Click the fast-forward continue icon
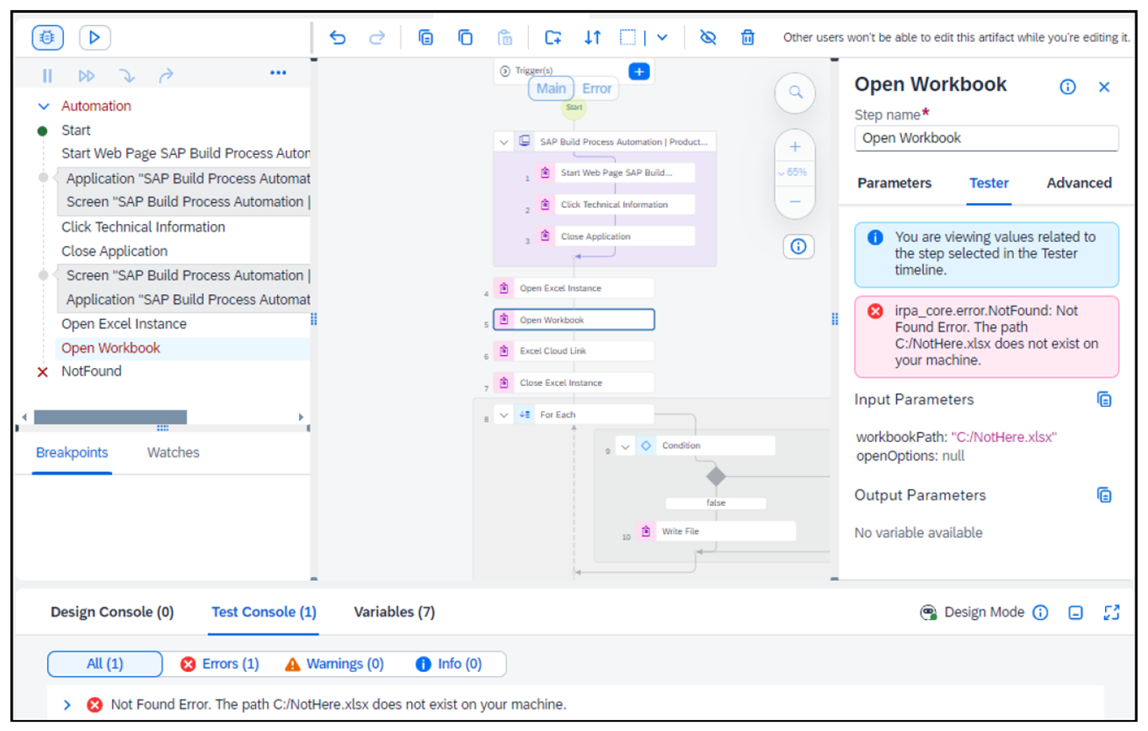Viewport: 1148px width, 731px height. click(87, 76)
